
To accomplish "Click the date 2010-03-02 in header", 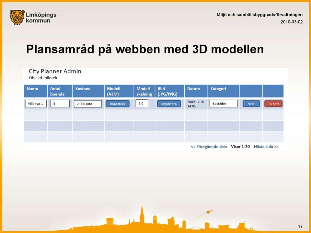I will [x=292, y=22].
